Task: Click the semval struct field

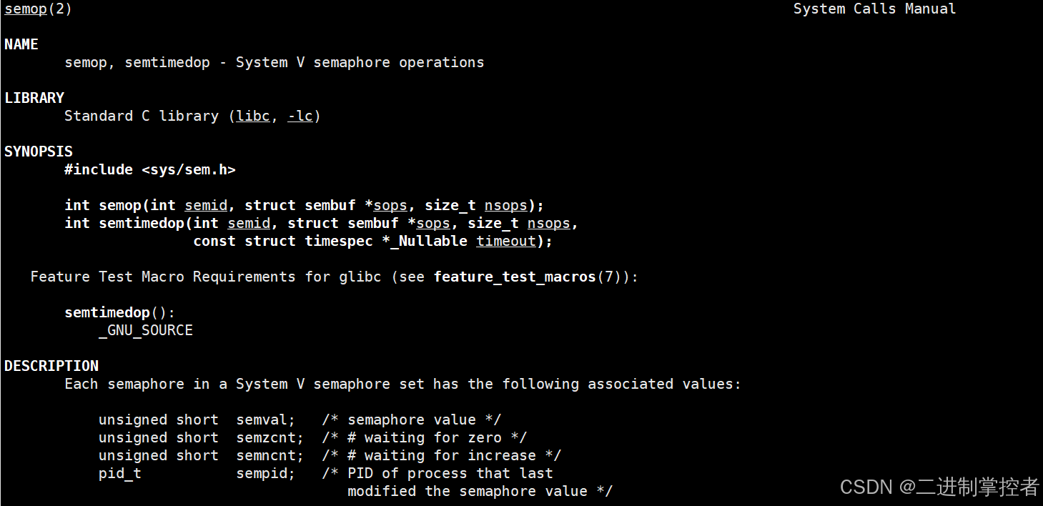Action: coord(261,420)
